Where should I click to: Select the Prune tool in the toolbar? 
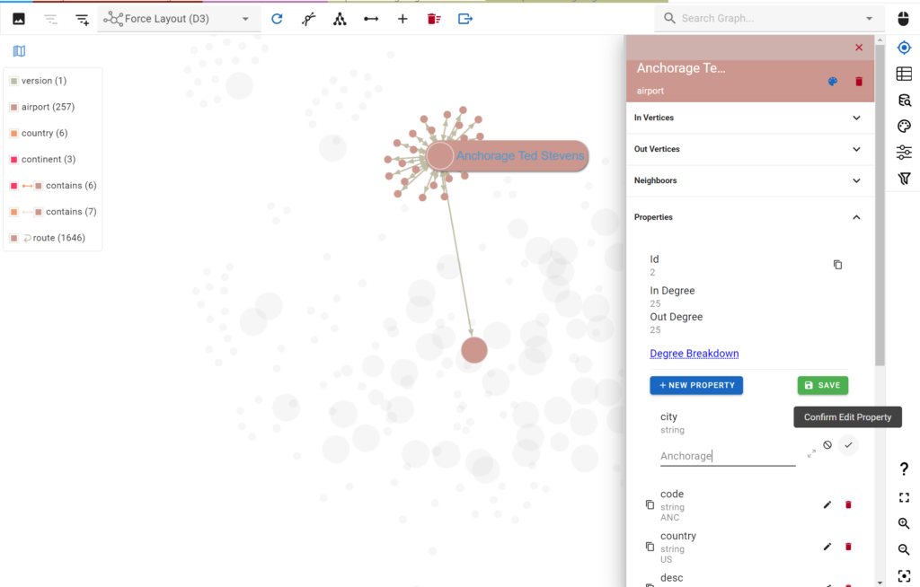tap(308, 18)
